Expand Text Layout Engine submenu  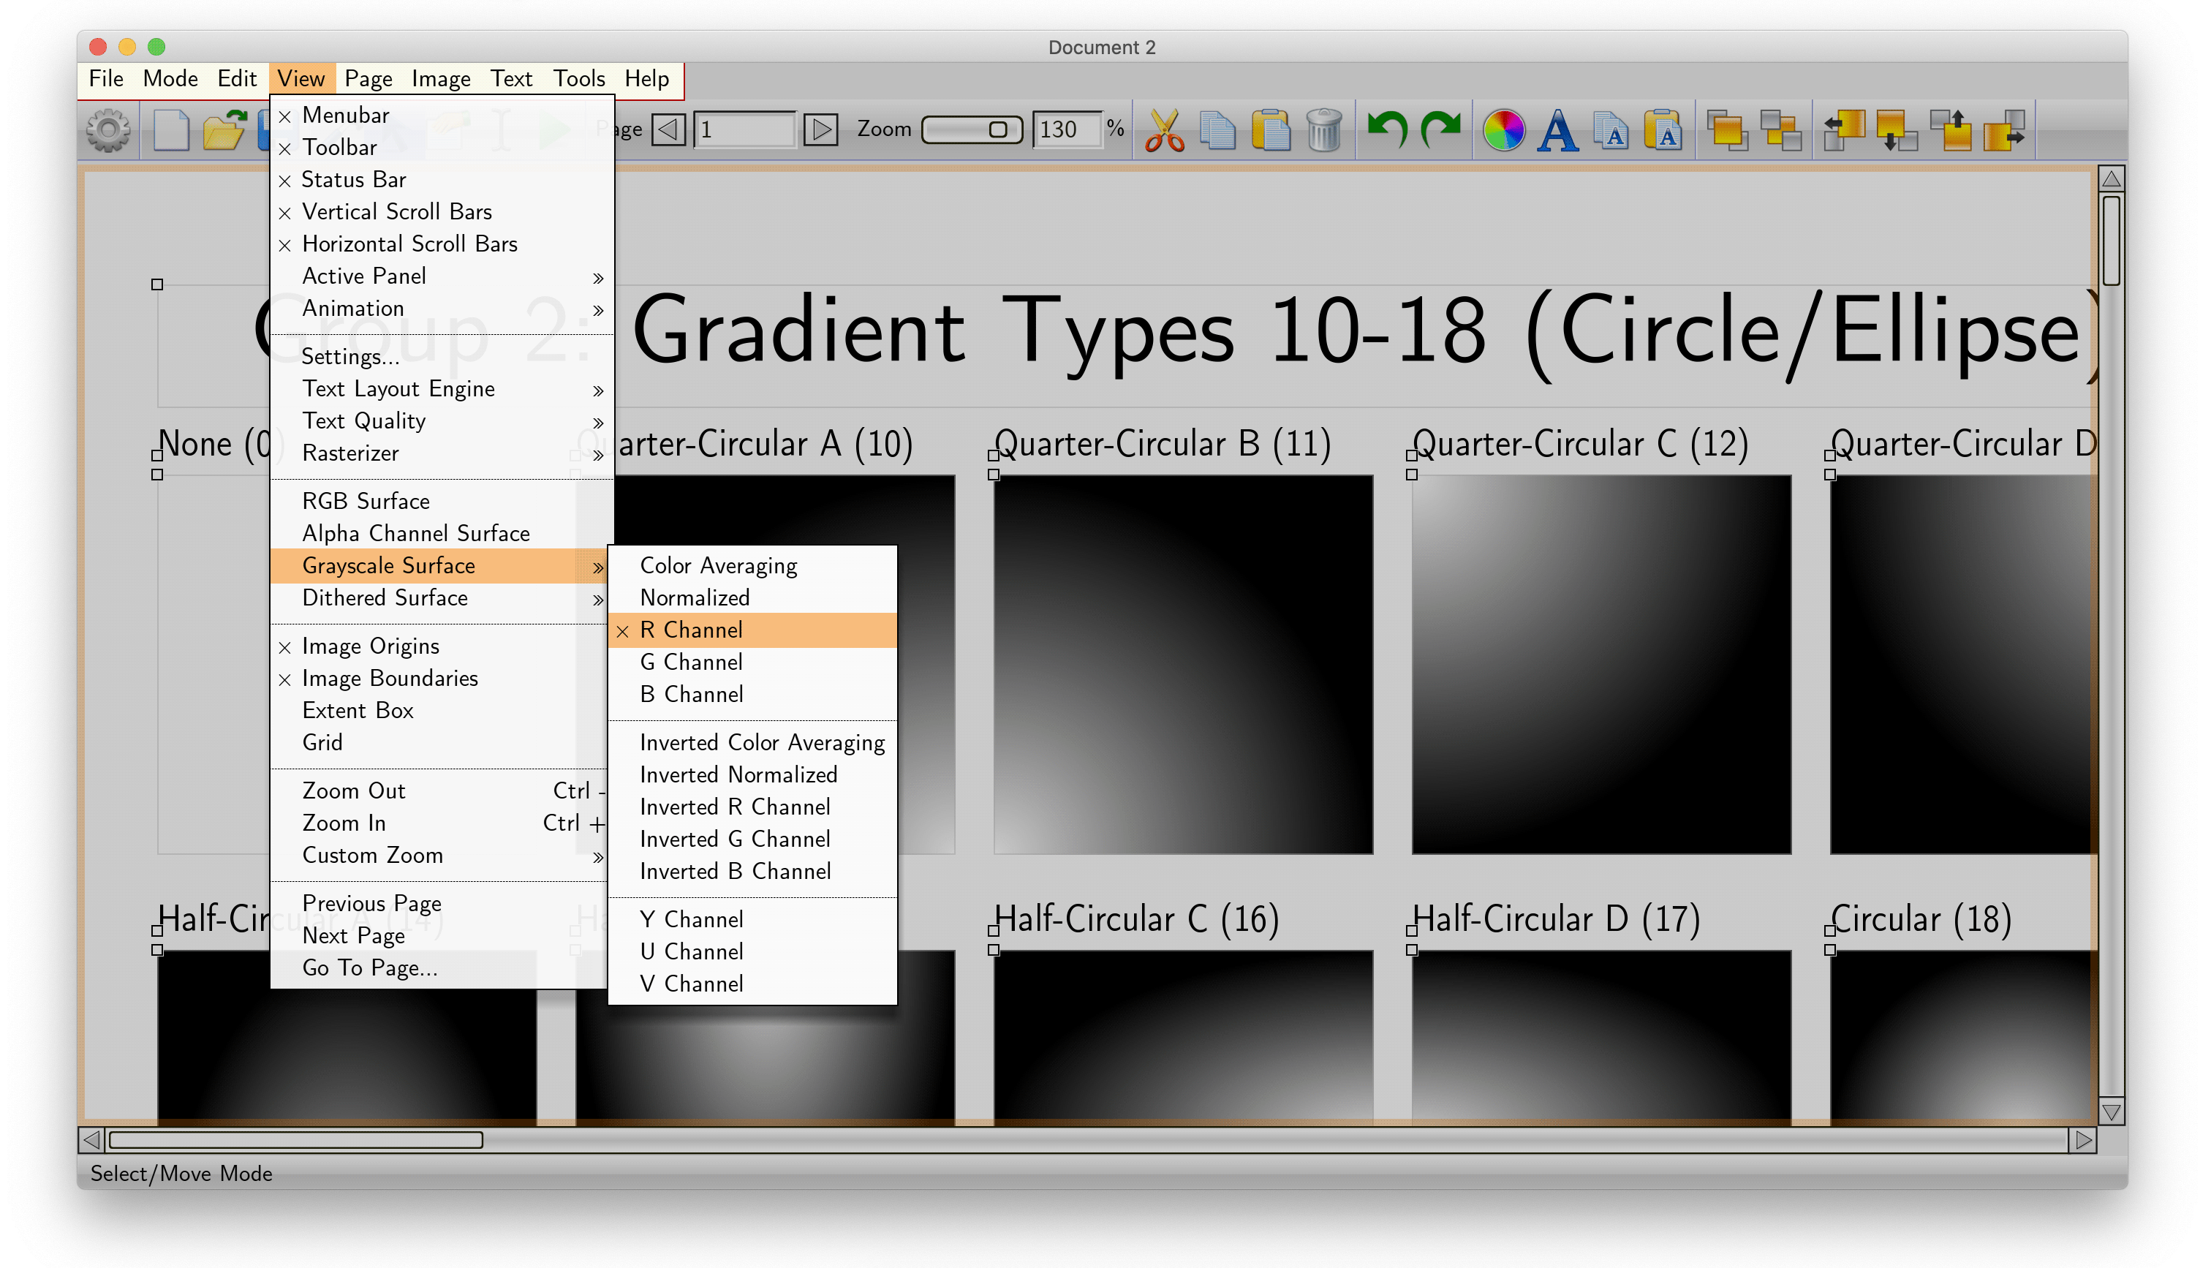[x=442, y=388]
